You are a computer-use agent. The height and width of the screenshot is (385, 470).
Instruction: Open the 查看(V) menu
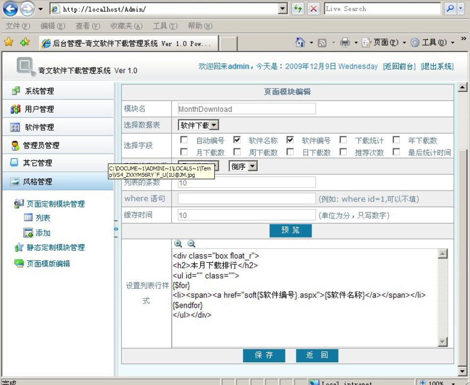[x=88, y=26]
